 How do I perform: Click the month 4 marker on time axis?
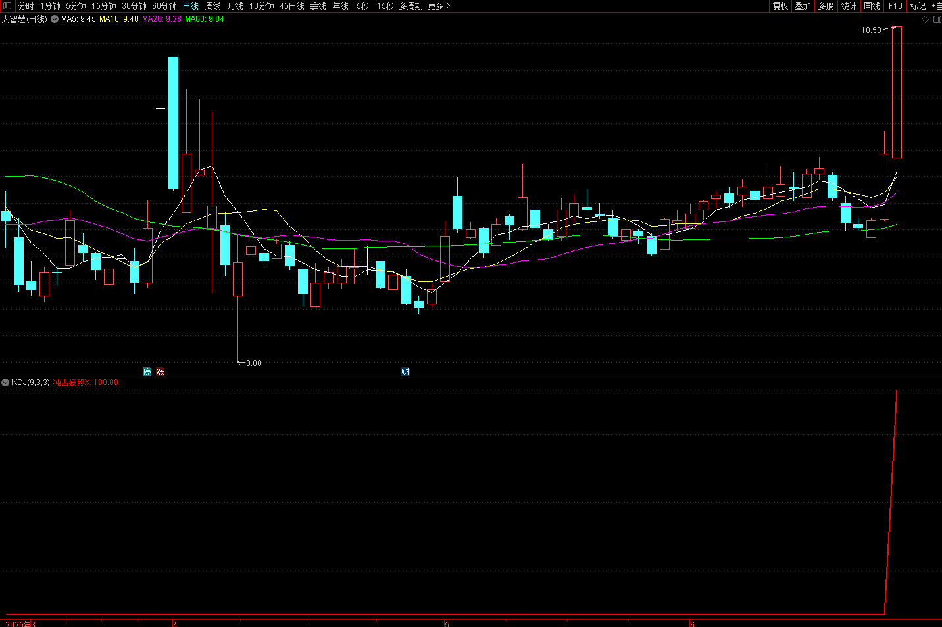[x=175, y=624]
